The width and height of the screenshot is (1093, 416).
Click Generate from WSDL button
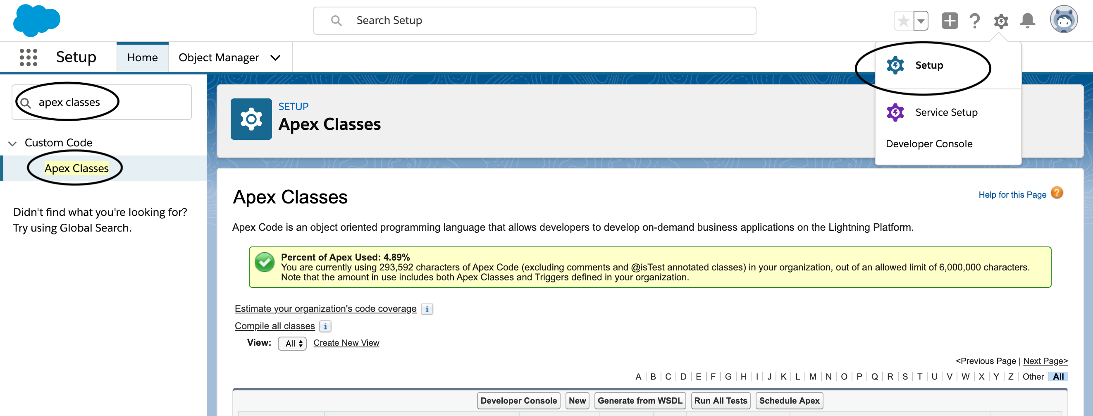640,400
